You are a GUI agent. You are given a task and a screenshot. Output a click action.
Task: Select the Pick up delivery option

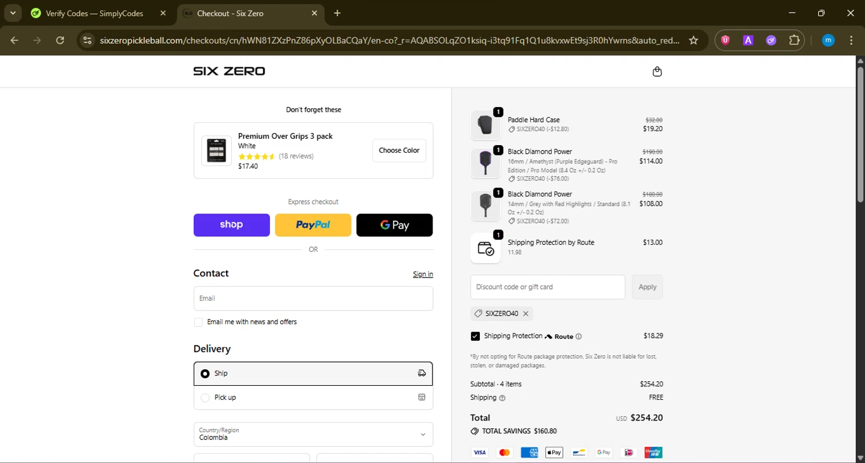pos(313,397)
